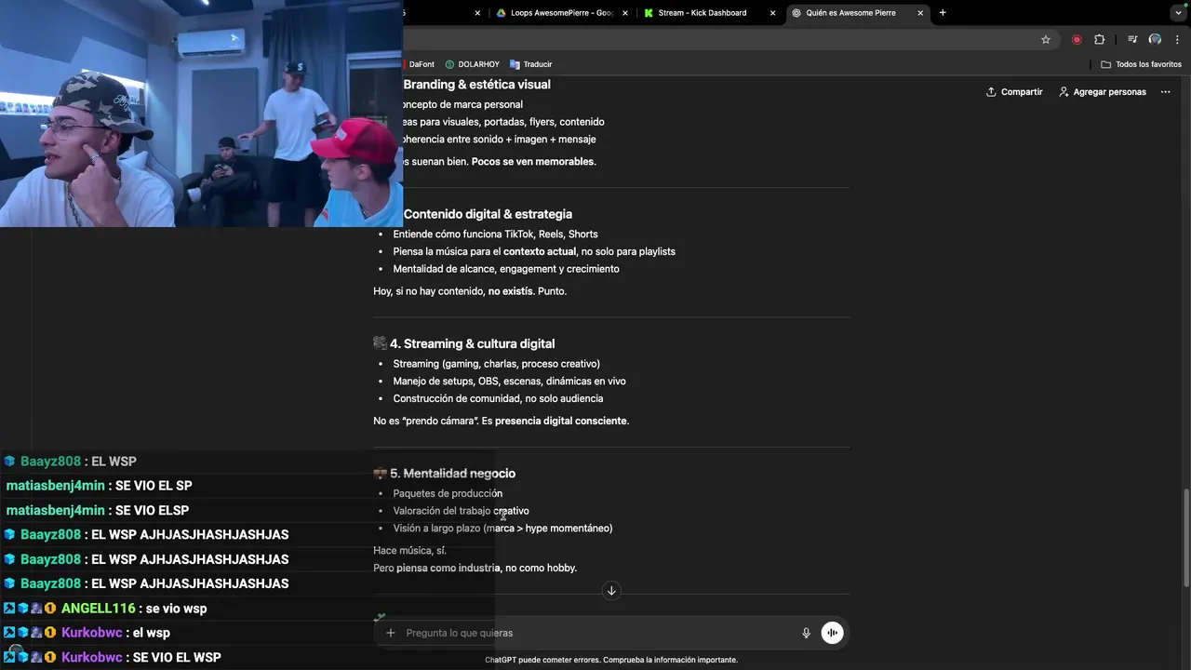Click the text 'Mentalidad de alcance, engagement y crecimiento'

(x=506, y=269)
